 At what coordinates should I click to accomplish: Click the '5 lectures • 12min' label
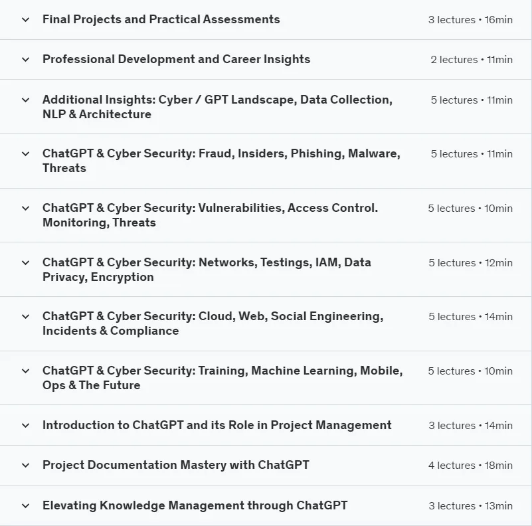coord(470,262)
